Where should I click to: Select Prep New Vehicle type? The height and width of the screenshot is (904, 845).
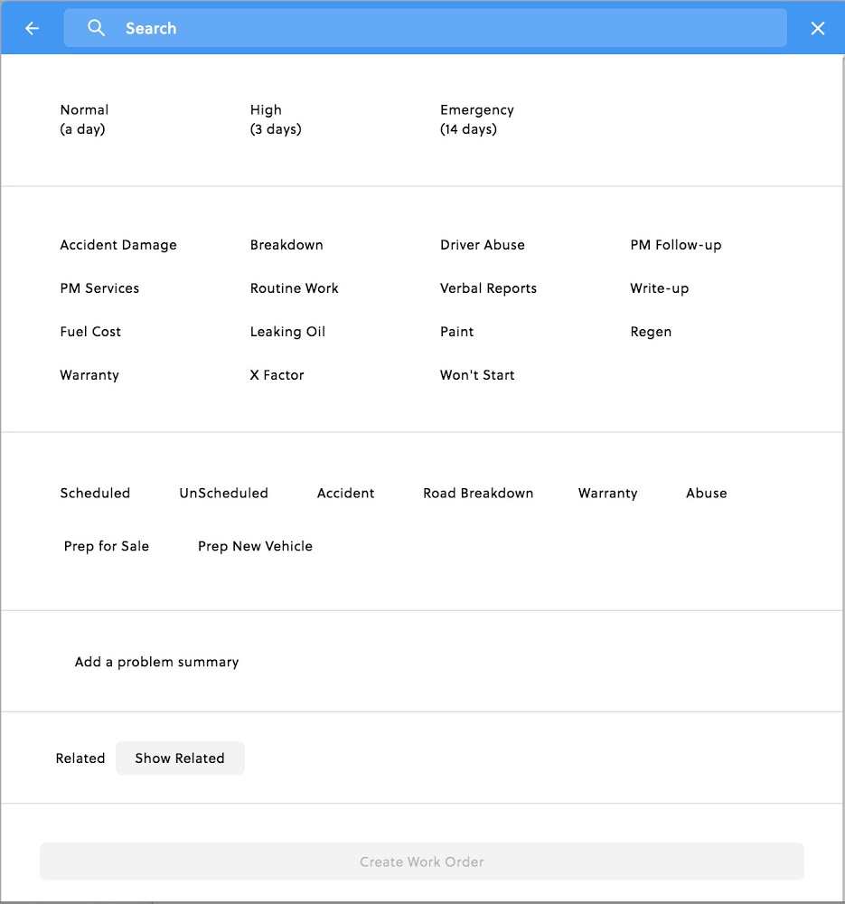coord(256,546)
